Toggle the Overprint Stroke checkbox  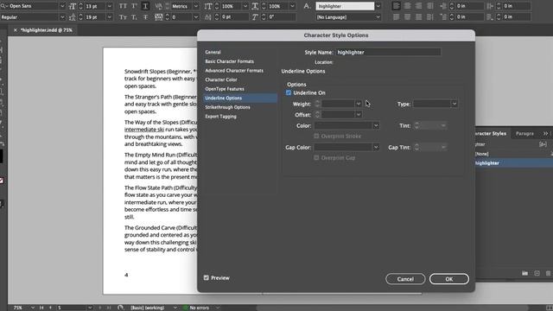coord(316,136)
